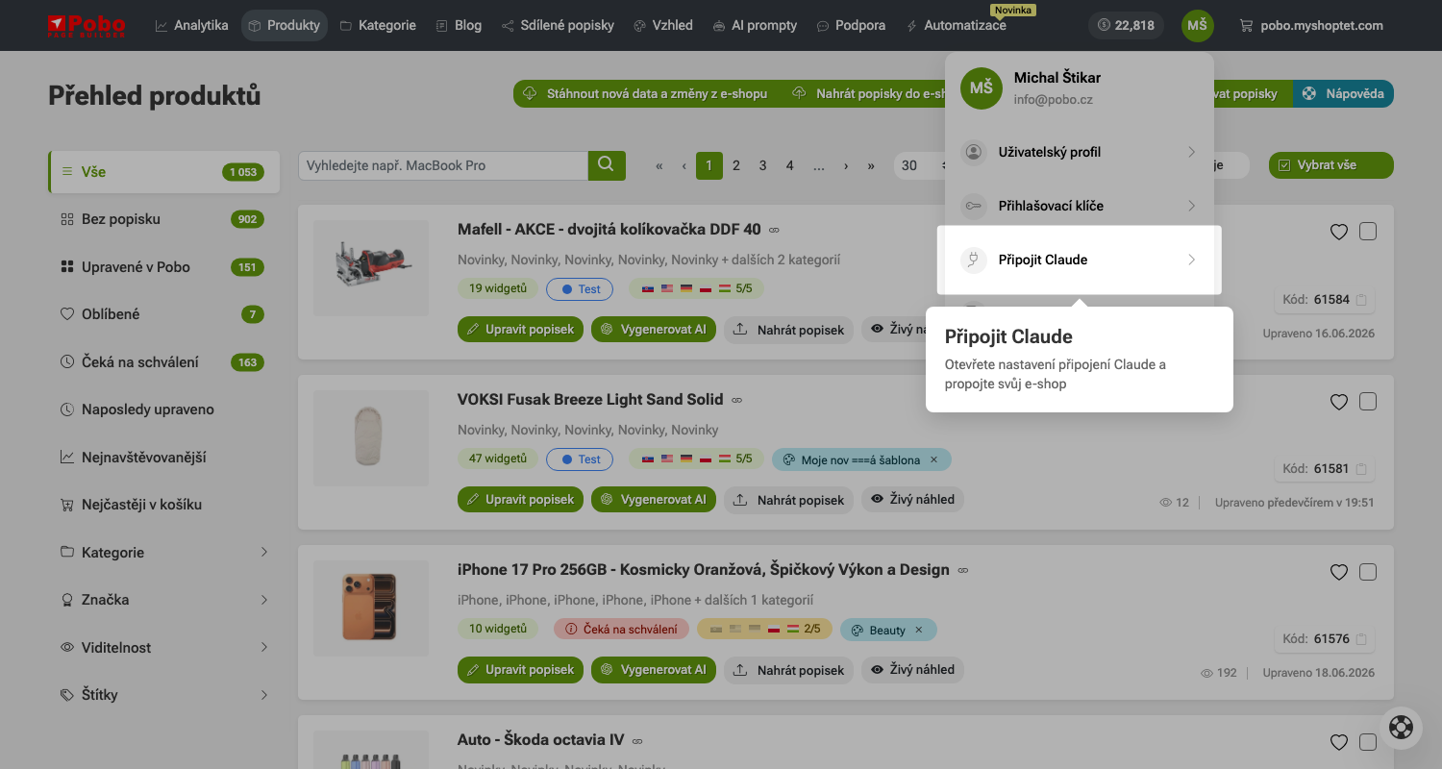
Task: Click the floating lifebuoy help icon
Action: click(1401, 728)
